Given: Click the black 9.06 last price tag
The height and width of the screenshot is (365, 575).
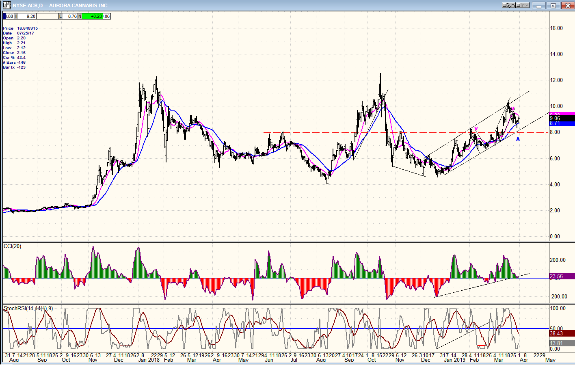Looking at the screenshot, I should coord(562,119).
